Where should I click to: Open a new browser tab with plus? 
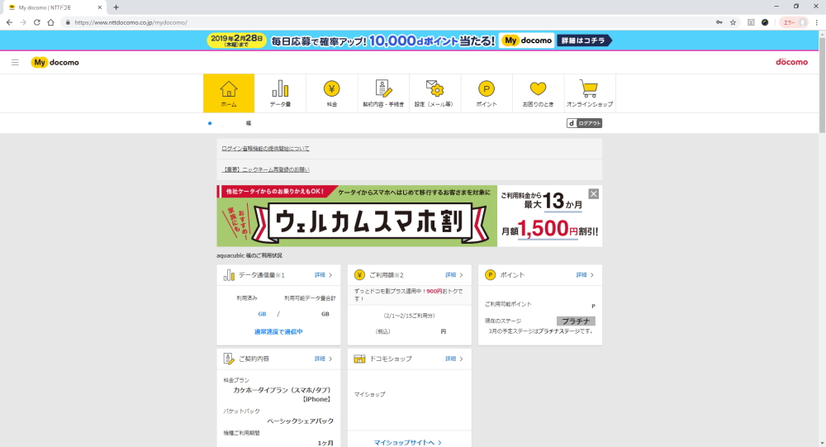(116, 7)
